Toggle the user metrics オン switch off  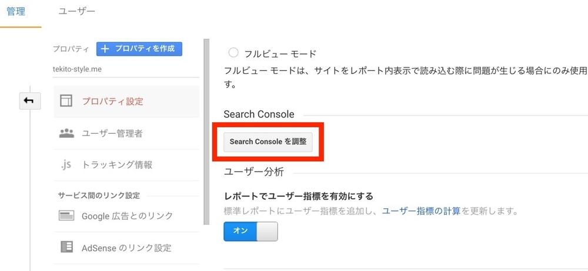250,231
